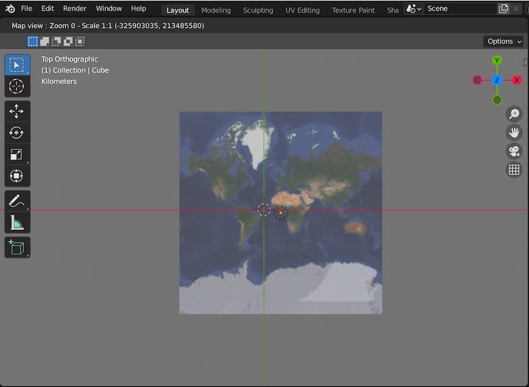Switch to the UV Editing workspace tab
Image resolution: width=529 pixels, height=387 pixels.
pyautogui.click(x=302, y=10)
